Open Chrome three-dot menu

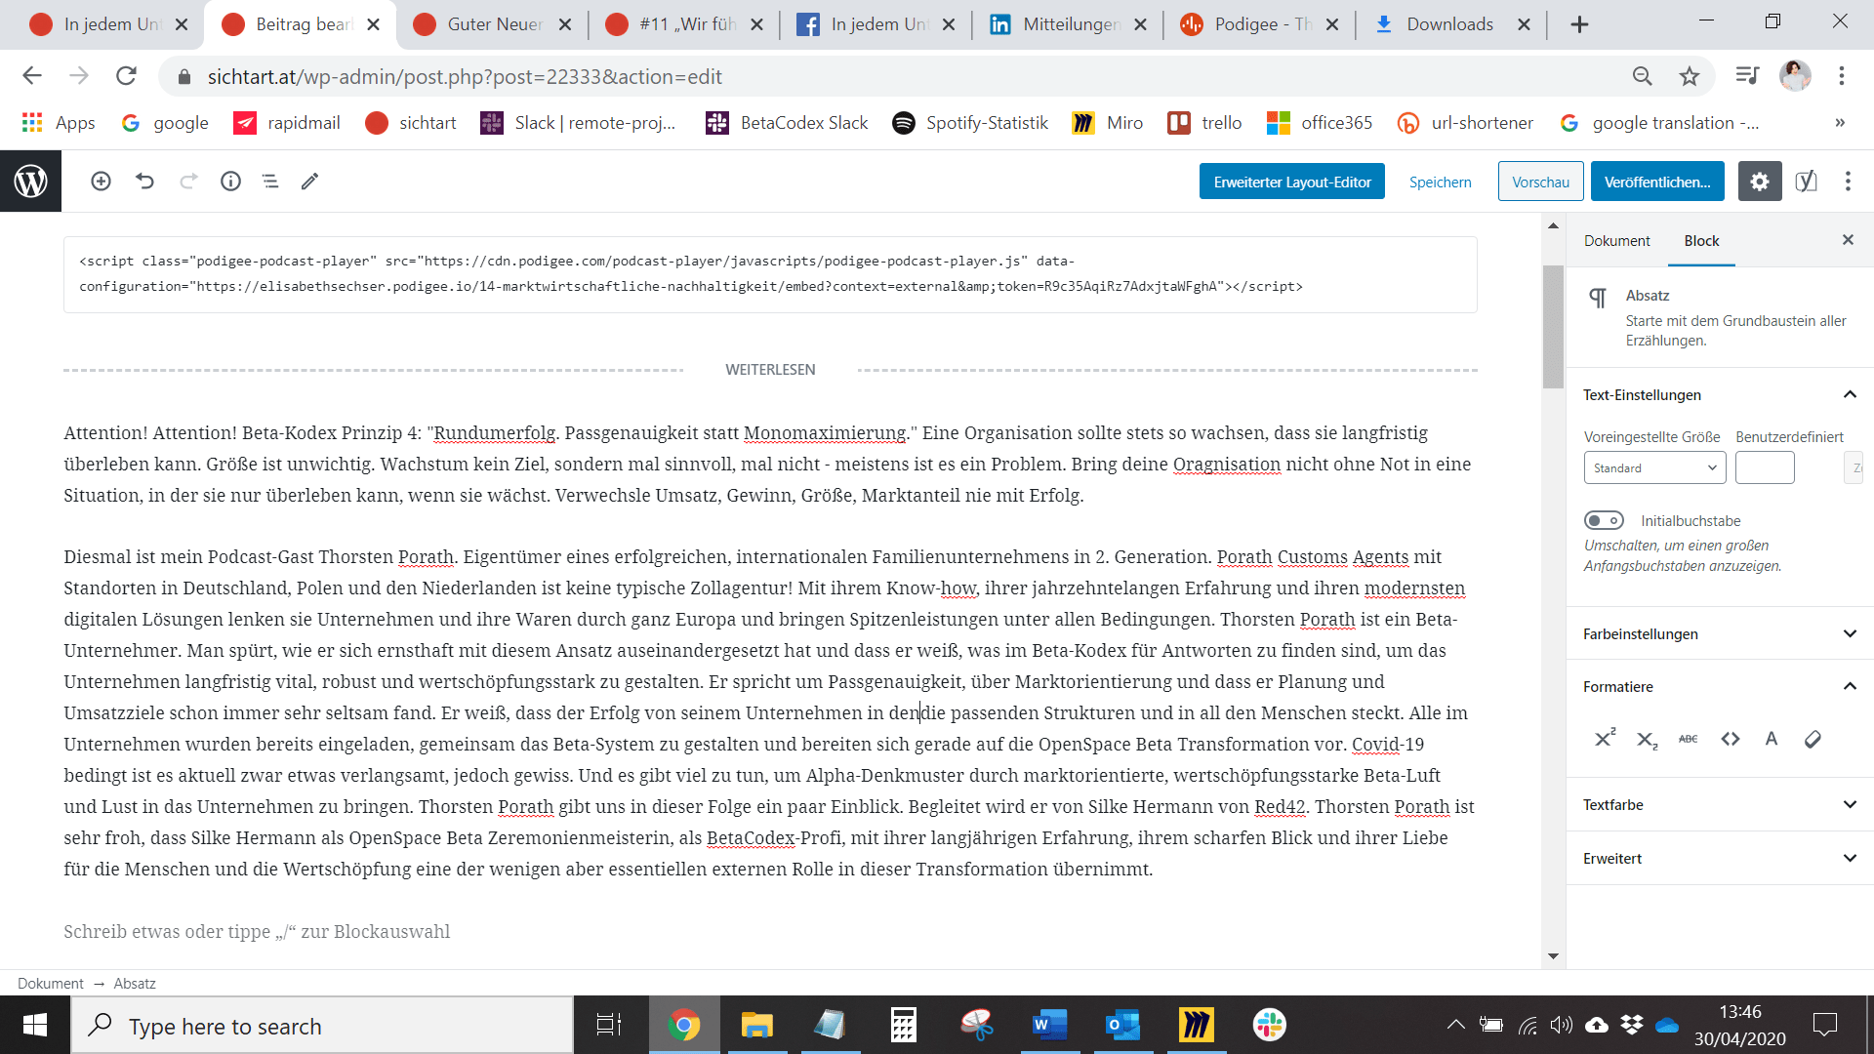point(1842,76)
